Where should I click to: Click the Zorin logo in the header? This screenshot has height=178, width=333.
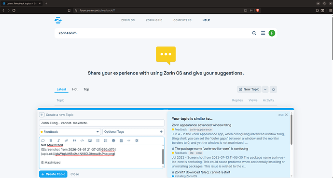(58, 20)
